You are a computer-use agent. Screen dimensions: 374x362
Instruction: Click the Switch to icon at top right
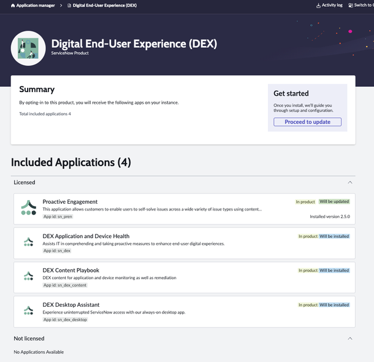click(x=350, y=5)
